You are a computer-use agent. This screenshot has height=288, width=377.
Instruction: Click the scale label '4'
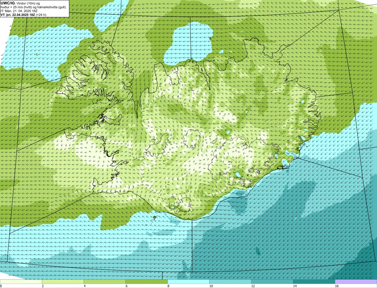tap(85, 286)
